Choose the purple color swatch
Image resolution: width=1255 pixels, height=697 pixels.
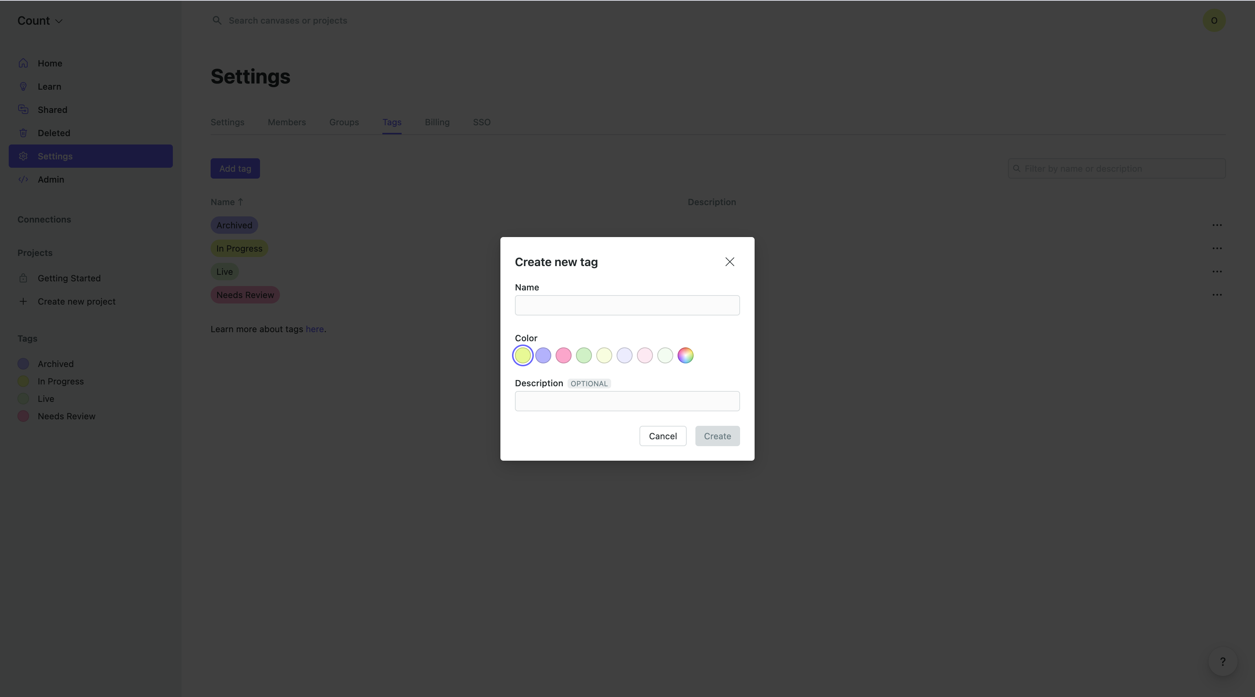543,355
